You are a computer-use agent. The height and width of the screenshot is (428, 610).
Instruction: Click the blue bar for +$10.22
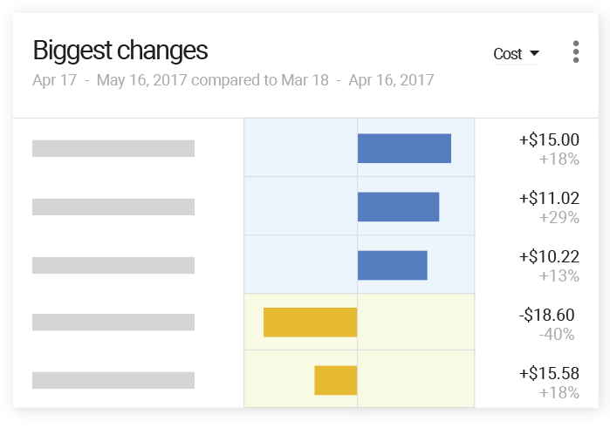coord(392,265)
